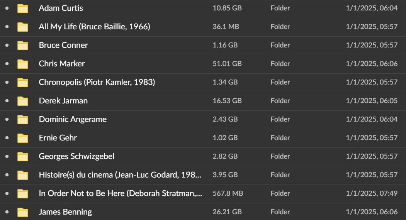Click the Dominic Angerame folder icon
This screenshot has height=220, width=406.
23,119
